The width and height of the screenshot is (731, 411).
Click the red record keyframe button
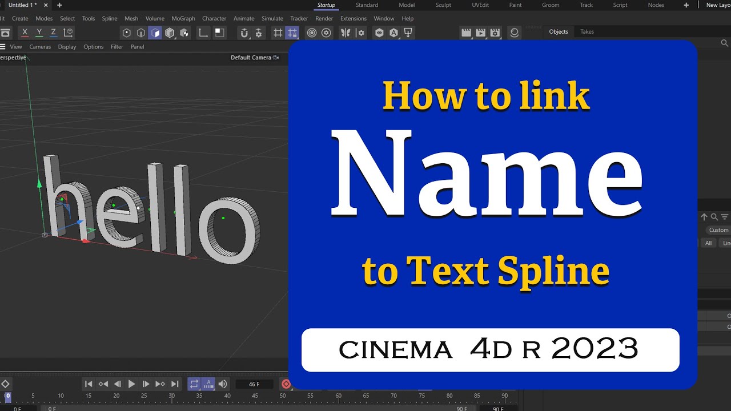pyautogui.click(x=286, y=384)
